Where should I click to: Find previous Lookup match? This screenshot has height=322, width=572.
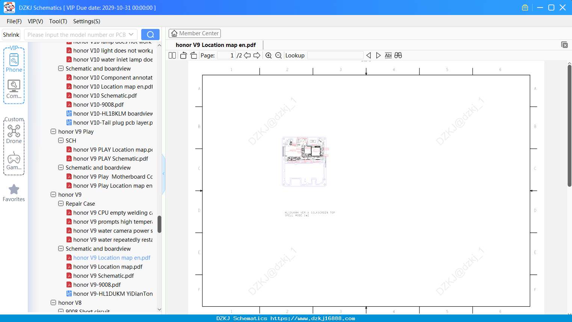tap(368, 56)
